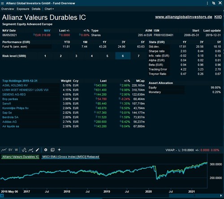Select the MSCI EMU Rebased legend
This screenshot has width=224, height=199.
[x=70, y=157]
